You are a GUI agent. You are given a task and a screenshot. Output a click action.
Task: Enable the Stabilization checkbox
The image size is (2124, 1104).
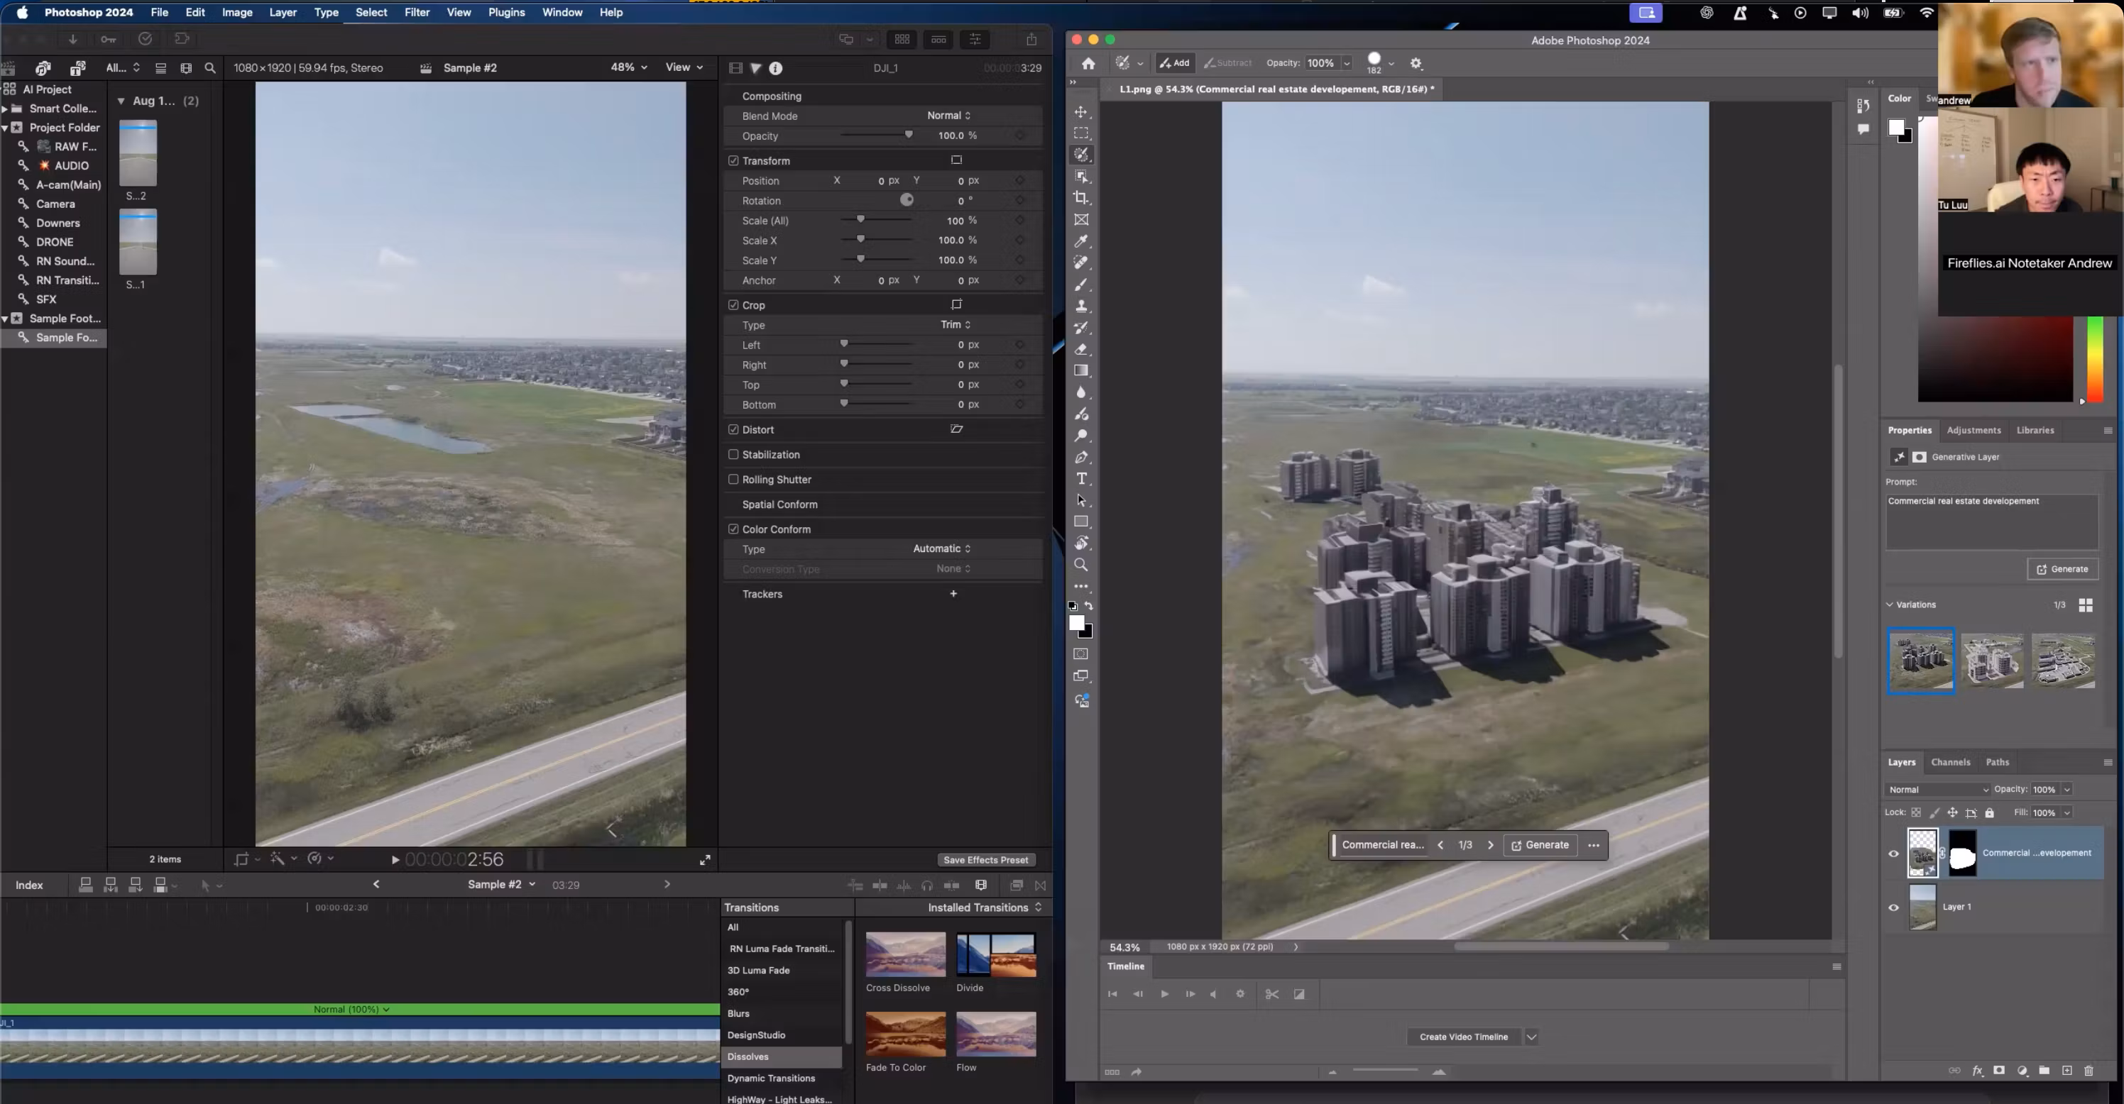point(733,455)
